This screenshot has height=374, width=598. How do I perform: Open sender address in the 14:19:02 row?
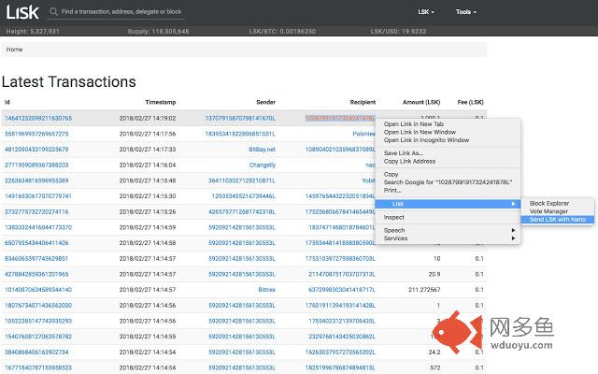click(240, 119)
